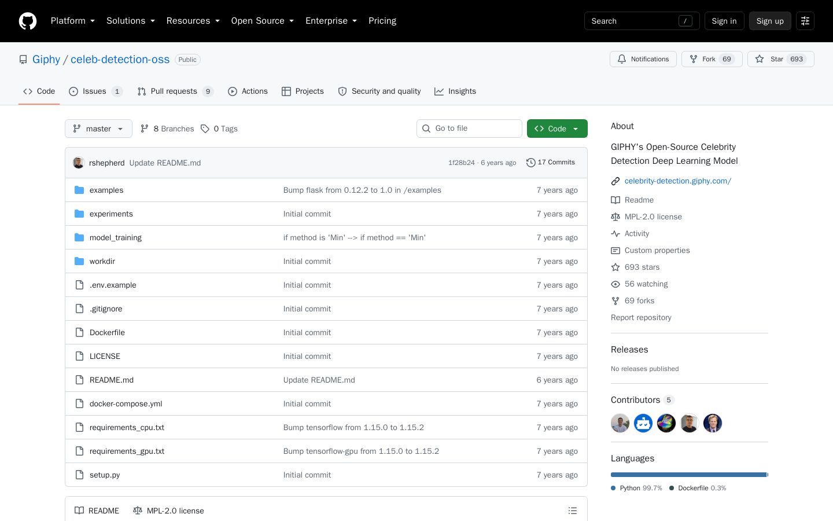Screen dimensions: 833x521
Task: Expand the Resources menu
Action: point(193,21)
